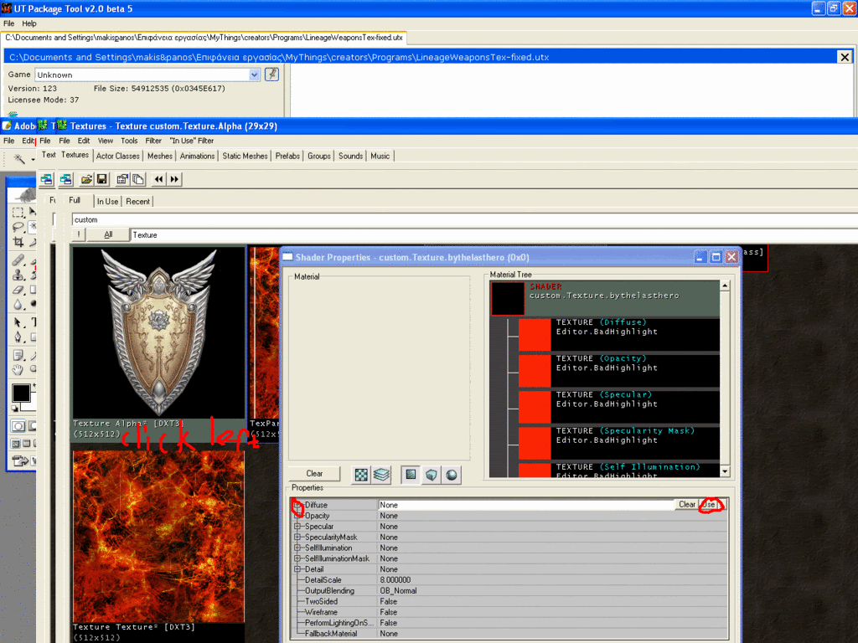The image size is (858, 643).
Task: Select the Crop tool in Photoshop toolbox
Action: (x=18, y=242)
